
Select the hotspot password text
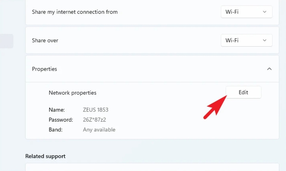tap(95, 120)
